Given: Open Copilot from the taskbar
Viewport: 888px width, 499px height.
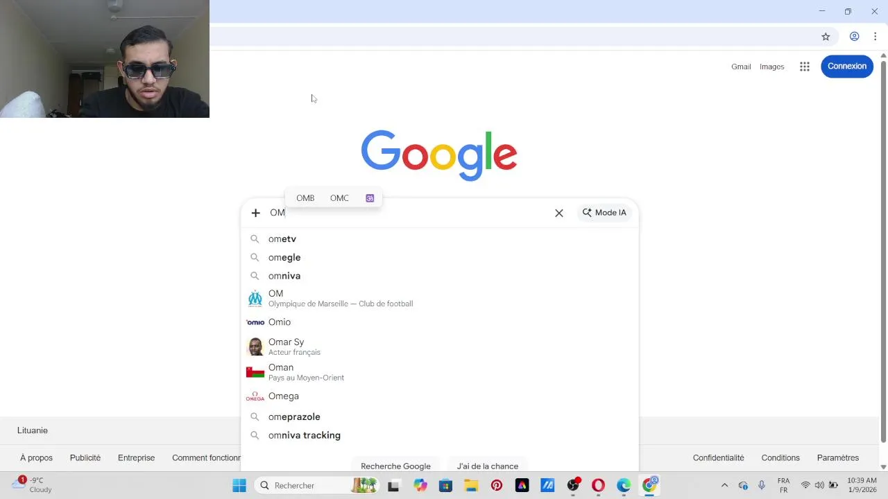Looking at the screenshot, I should pos(420,485).
